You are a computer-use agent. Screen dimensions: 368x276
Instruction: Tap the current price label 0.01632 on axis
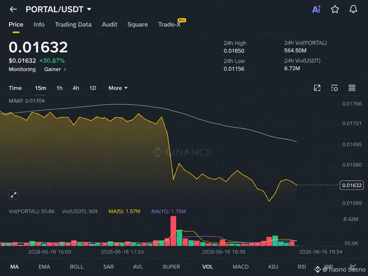coord(352,185)
